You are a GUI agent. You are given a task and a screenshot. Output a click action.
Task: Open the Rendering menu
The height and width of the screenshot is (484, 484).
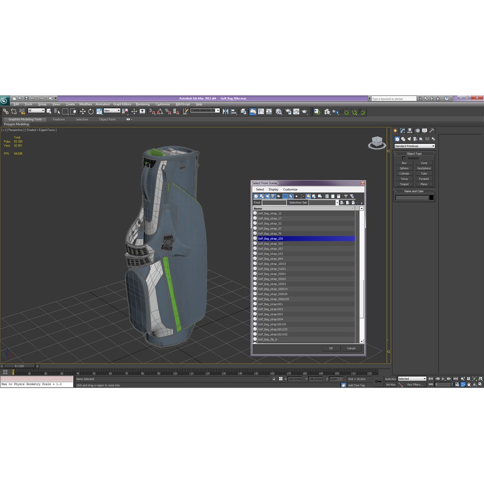[143, 104]
